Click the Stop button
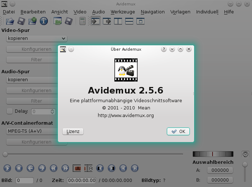This screenshot has height=187, width=252. (19, 168)
